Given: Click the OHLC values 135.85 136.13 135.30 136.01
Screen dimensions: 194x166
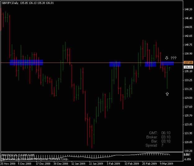Looking at the screenshot, I should (37, 3).
